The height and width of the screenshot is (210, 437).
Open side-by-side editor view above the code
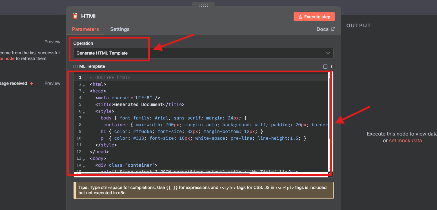pos(325,66)
